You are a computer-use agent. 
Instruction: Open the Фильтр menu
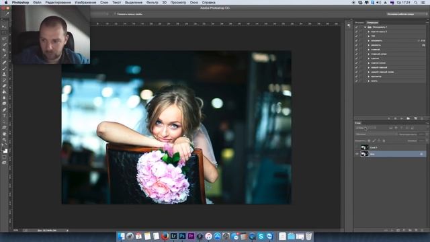coord(153,2)
